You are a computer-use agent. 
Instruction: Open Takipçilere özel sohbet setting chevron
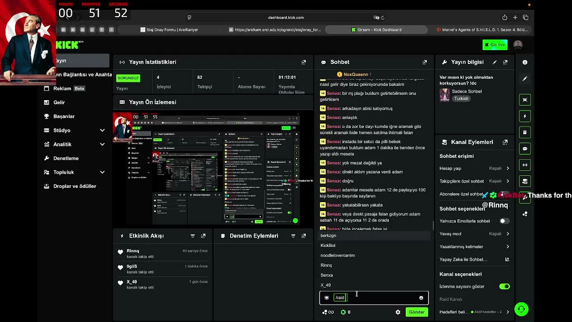tap(508, 181)
